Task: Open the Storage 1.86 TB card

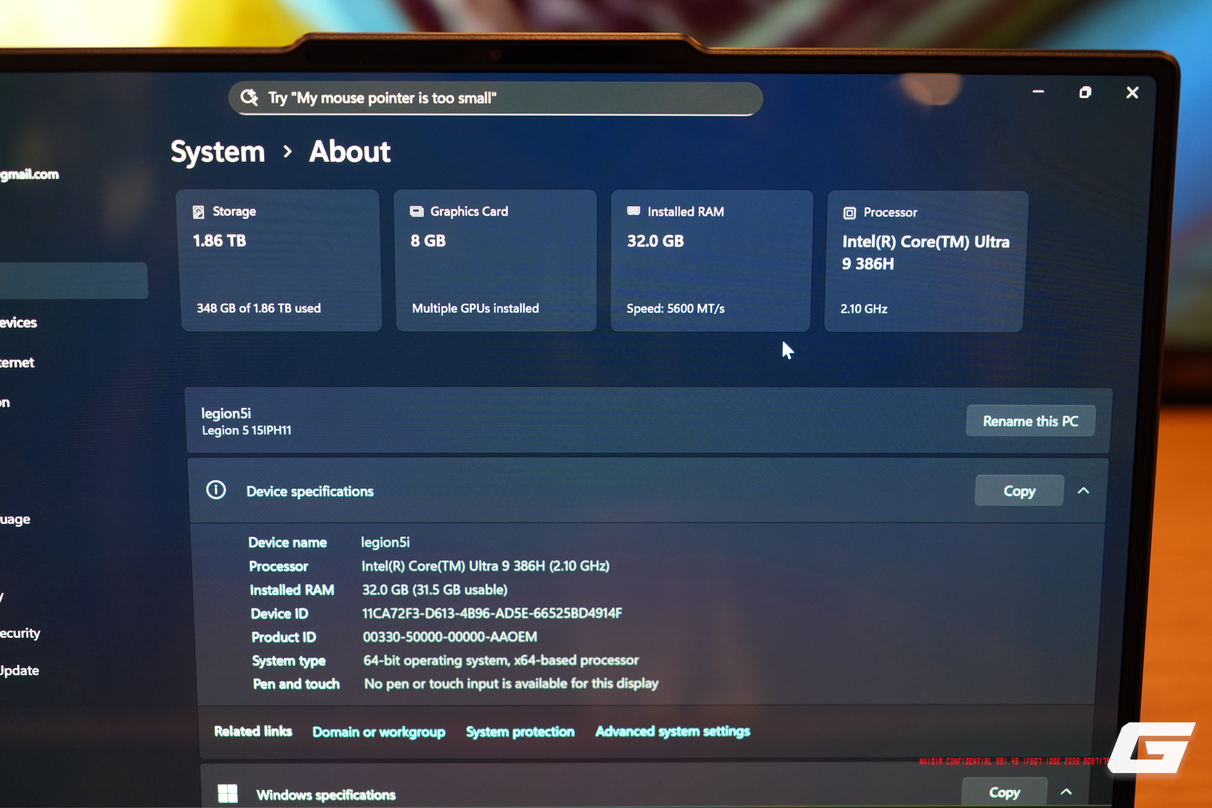Action: [x=280, y=261]
